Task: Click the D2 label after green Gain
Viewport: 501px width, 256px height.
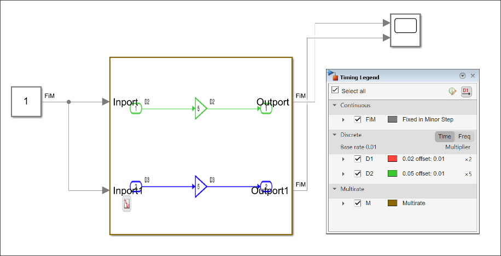Action: point(212,102)
